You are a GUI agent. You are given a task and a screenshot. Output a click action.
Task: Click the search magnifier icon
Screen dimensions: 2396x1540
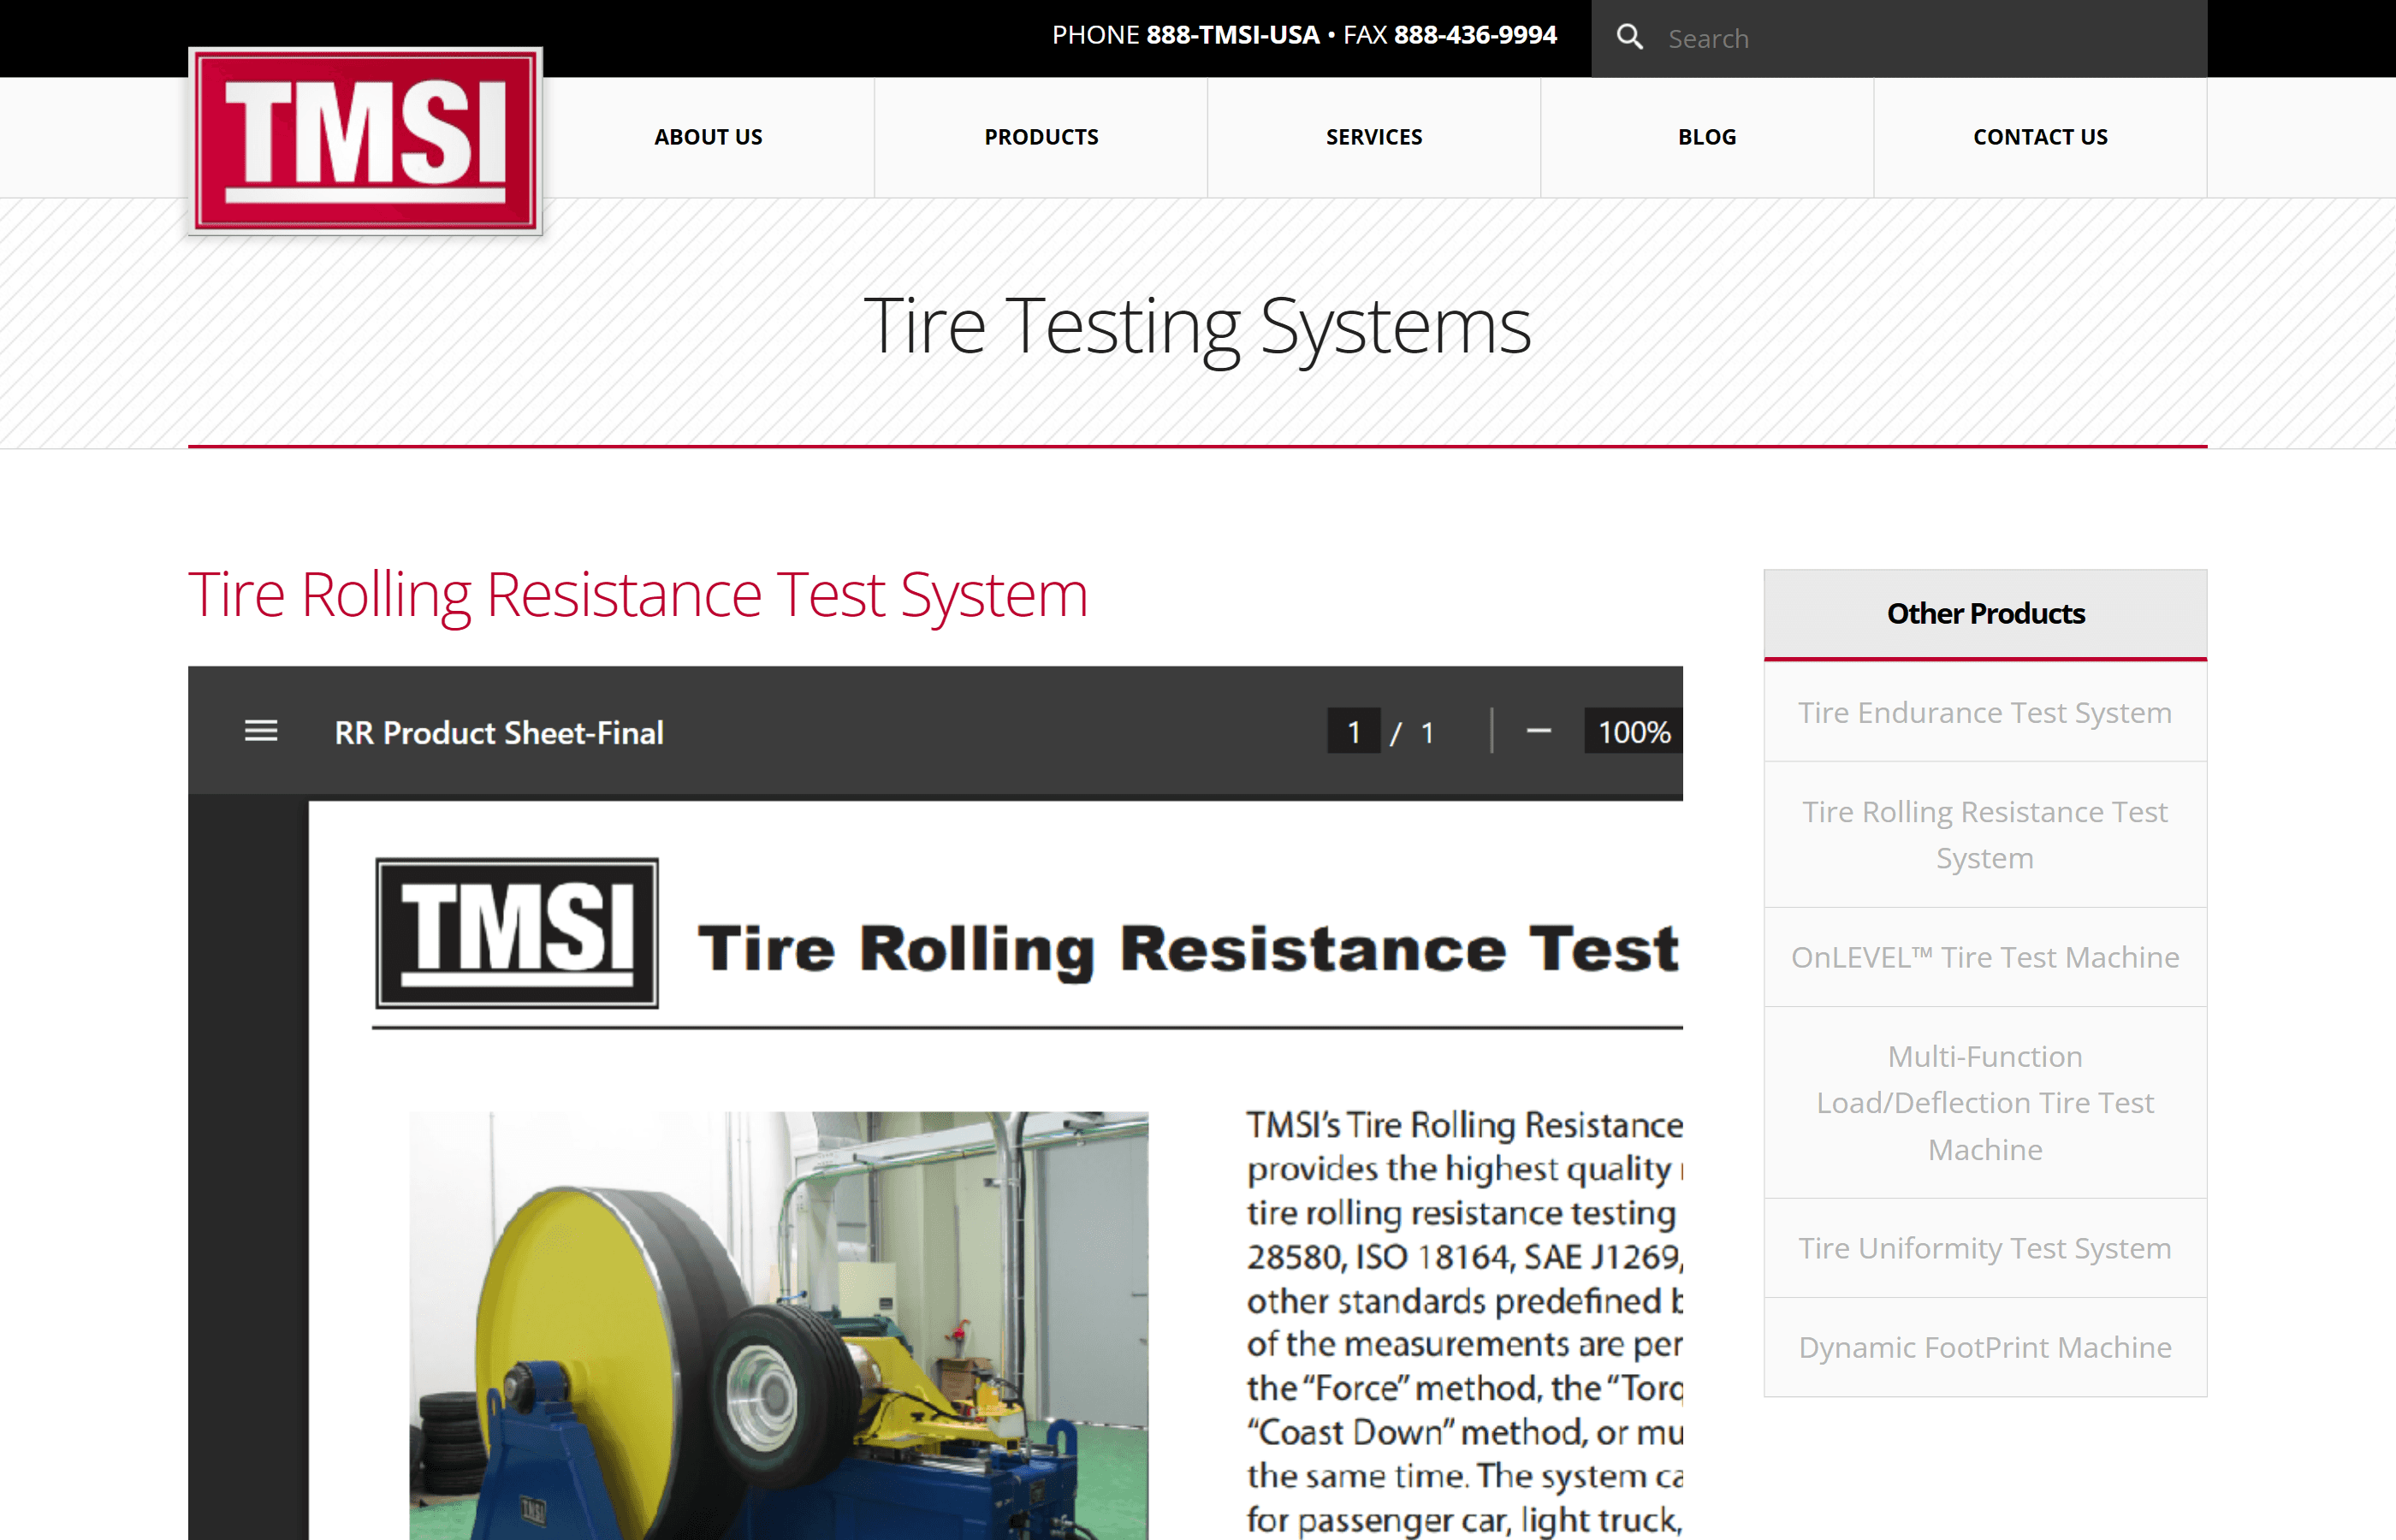pyautogui.click(x=1629, y=38)
